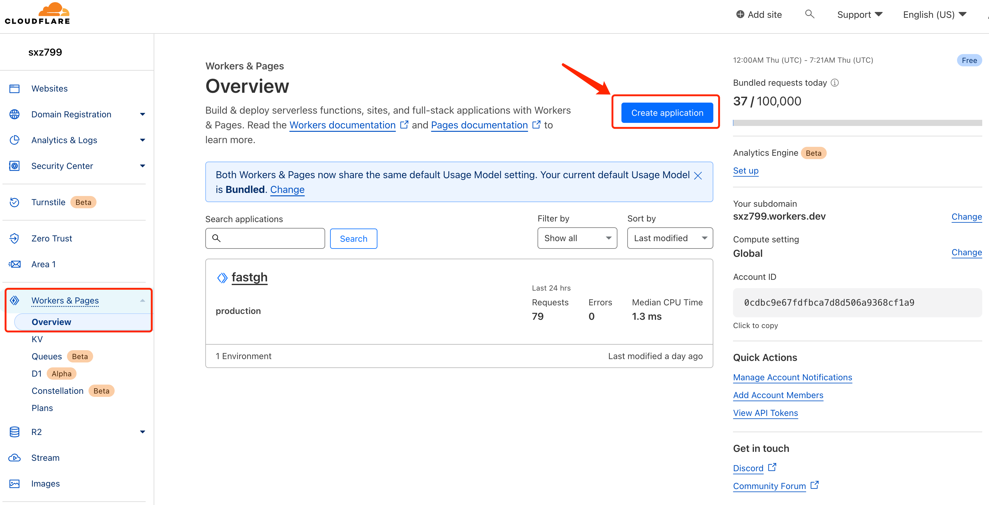This screenshot has height=505, width=989.
Task: Open the Sort by Last modified dropdown
Action: click(670, 238)
